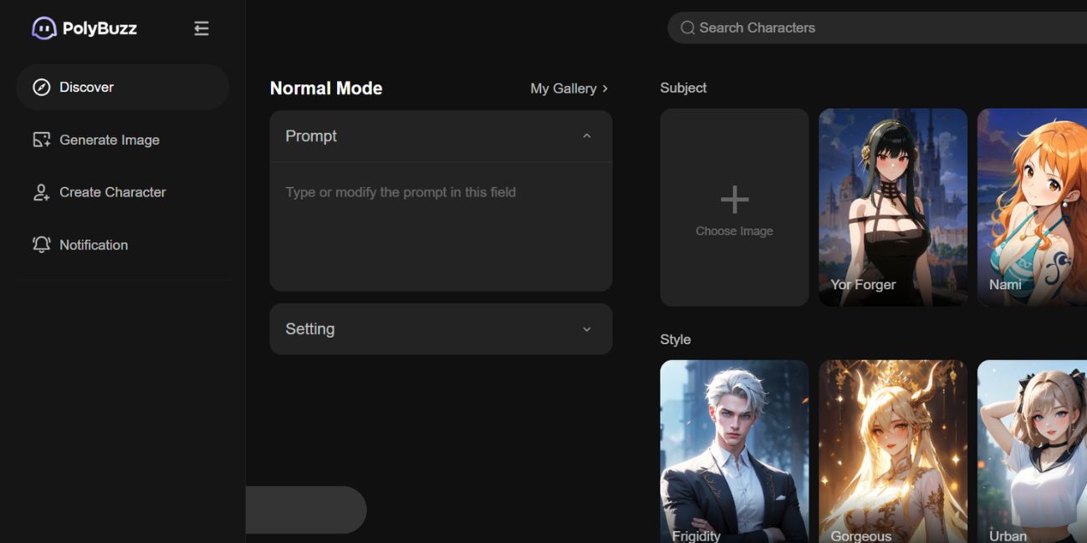Click the plus icon on Choose Image card

(x=734, y=199)
